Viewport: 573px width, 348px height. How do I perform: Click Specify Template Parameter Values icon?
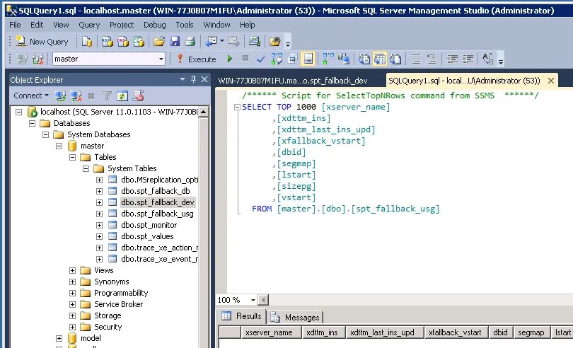coord(488,59)
